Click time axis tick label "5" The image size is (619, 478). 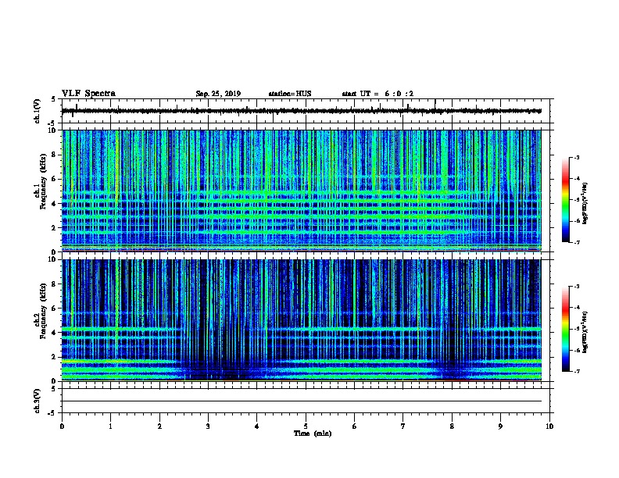(x=306, y=426)
